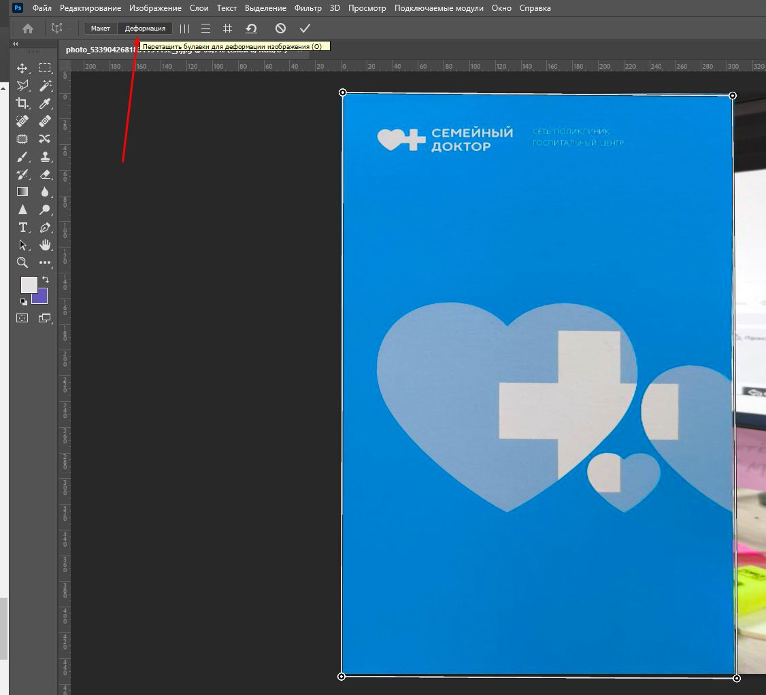Click the Perspective Warp tool preset icon
Image resolution: width=766 pixels, height=695 pixels.
tap(56, 29)
